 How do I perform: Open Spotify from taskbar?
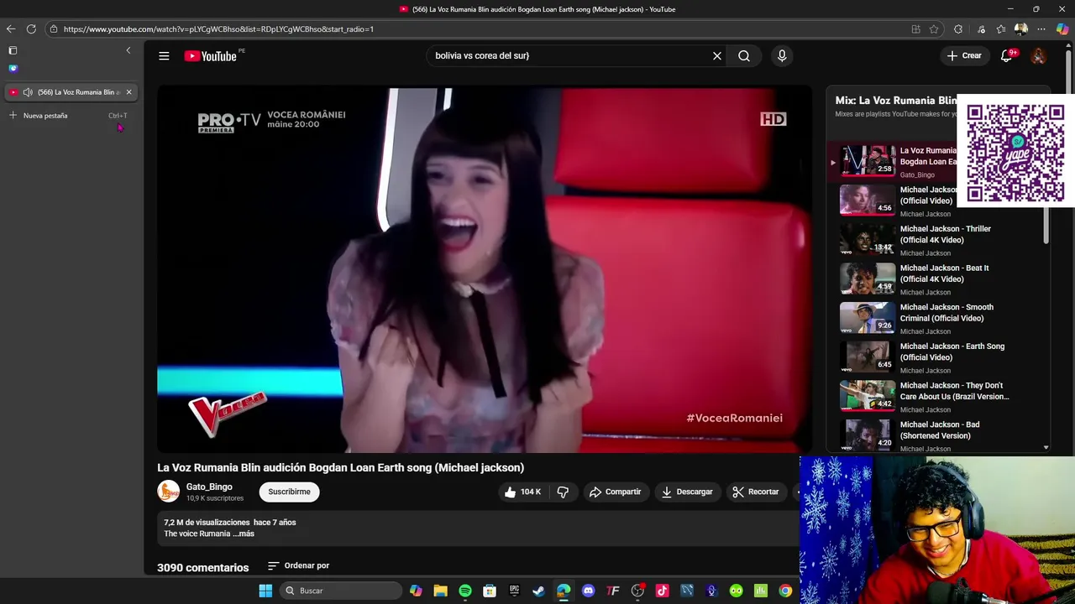click(x=465, y=591)
